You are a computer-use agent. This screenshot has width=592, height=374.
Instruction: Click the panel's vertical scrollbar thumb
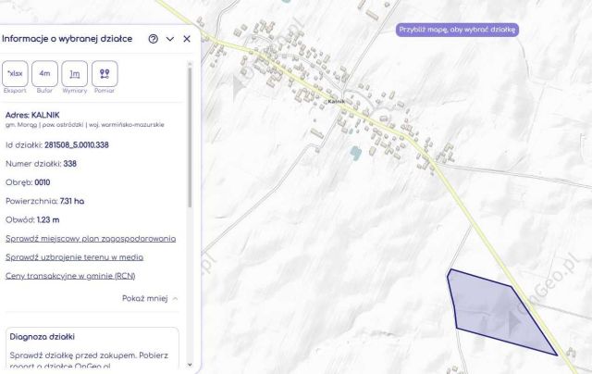[x=190, y=137]
